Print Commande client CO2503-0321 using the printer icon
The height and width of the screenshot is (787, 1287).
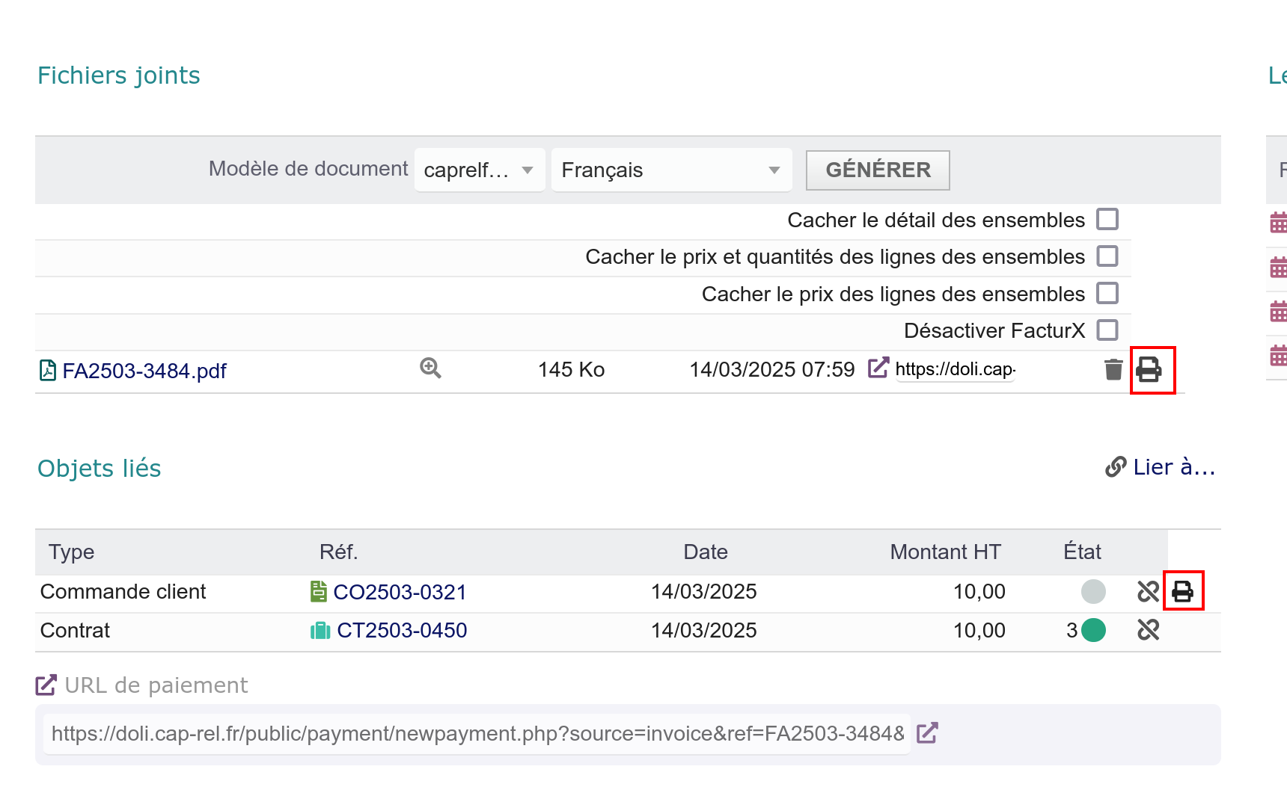[x=1183, y=591]
